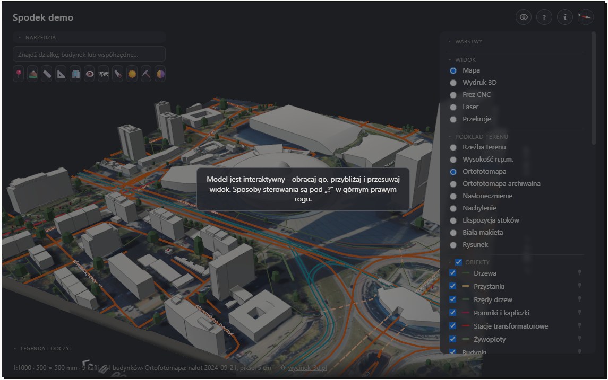Click lightbulb icon in Żywopłoty row

(x=580, y=339)
